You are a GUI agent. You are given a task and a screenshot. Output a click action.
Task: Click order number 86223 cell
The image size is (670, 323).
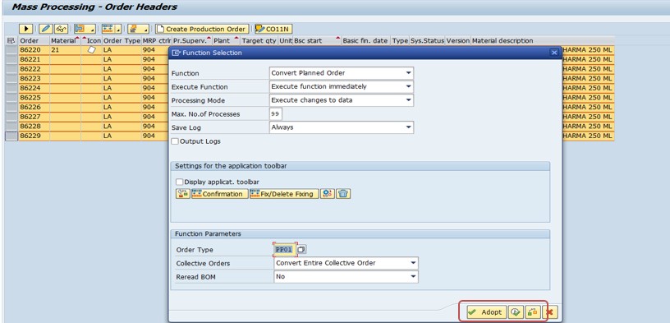[x=34, y=78]
